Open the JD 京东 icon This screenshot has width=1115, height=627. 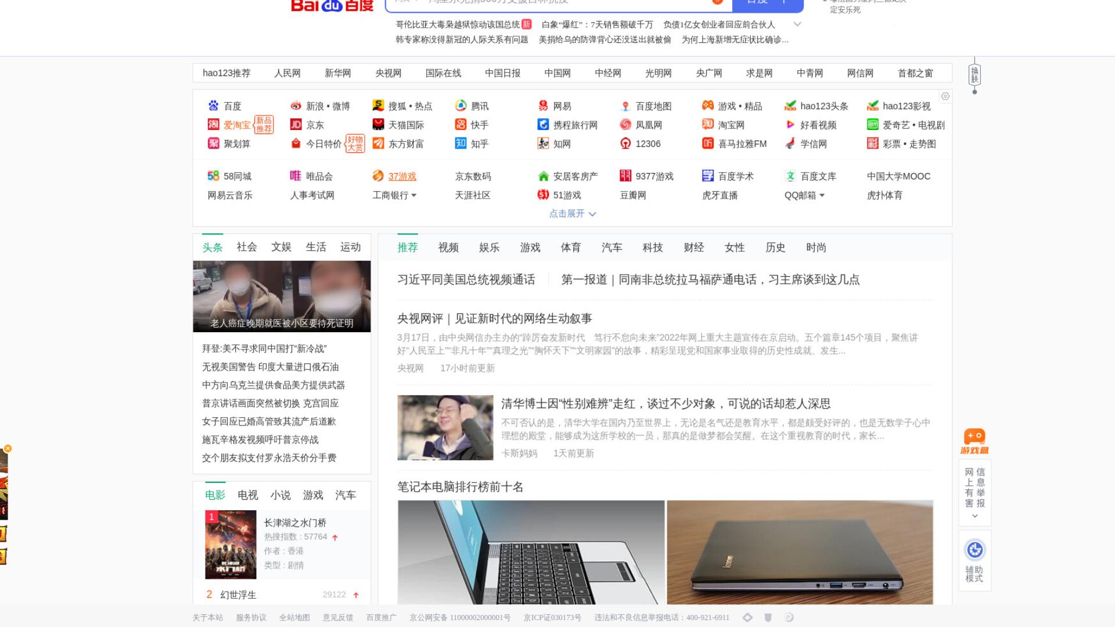[x=296, y=124]
